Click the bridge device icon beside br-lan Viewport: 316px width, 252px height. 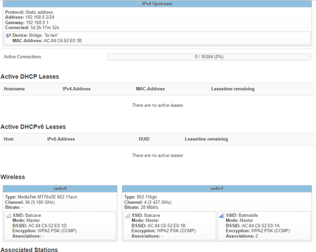(8, 36)
